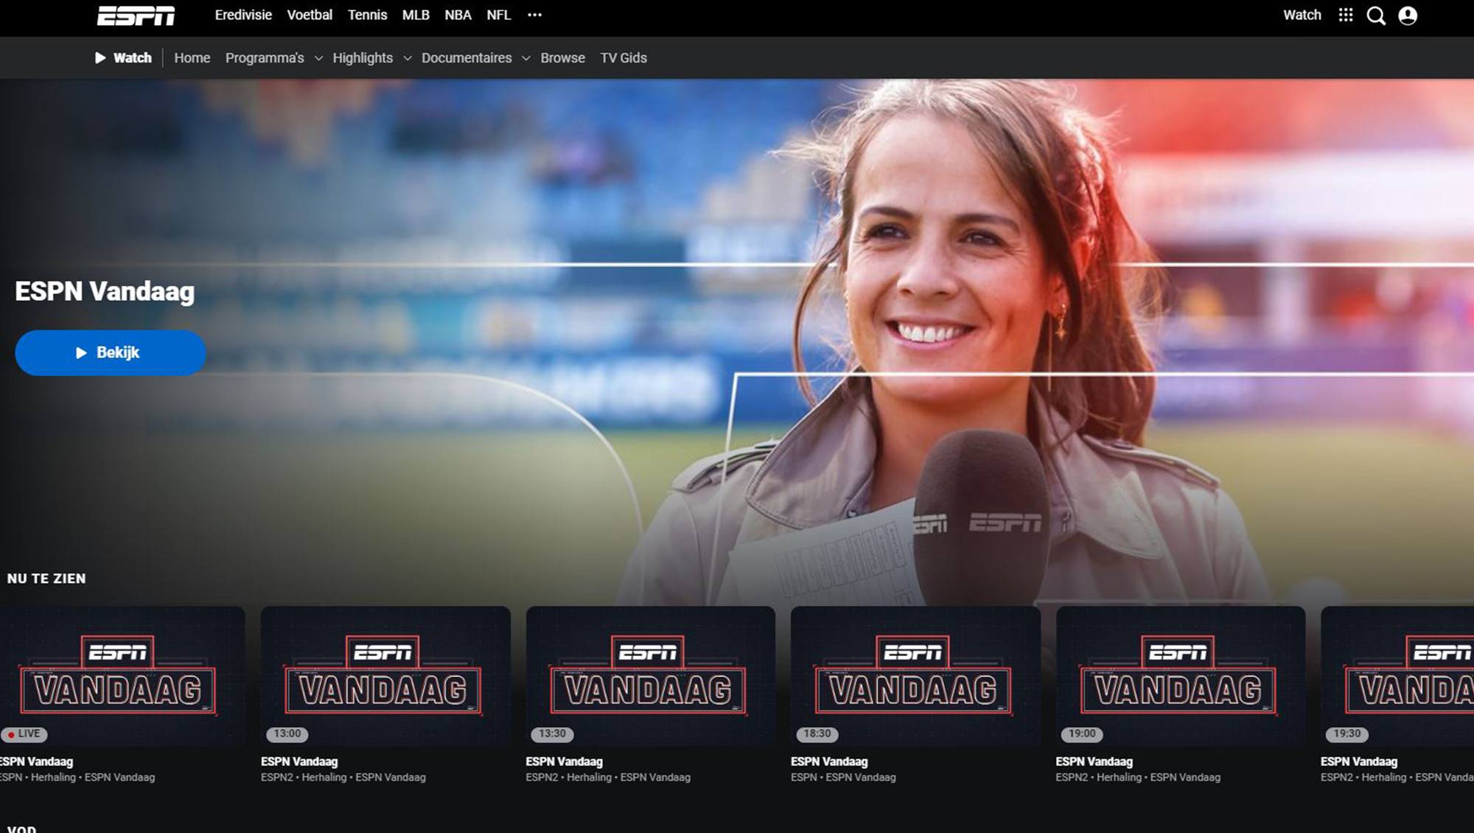The width and height of the screenshot is (1474, 833).
Task: Open the apps grid icon
Action: coord(1346,15)
